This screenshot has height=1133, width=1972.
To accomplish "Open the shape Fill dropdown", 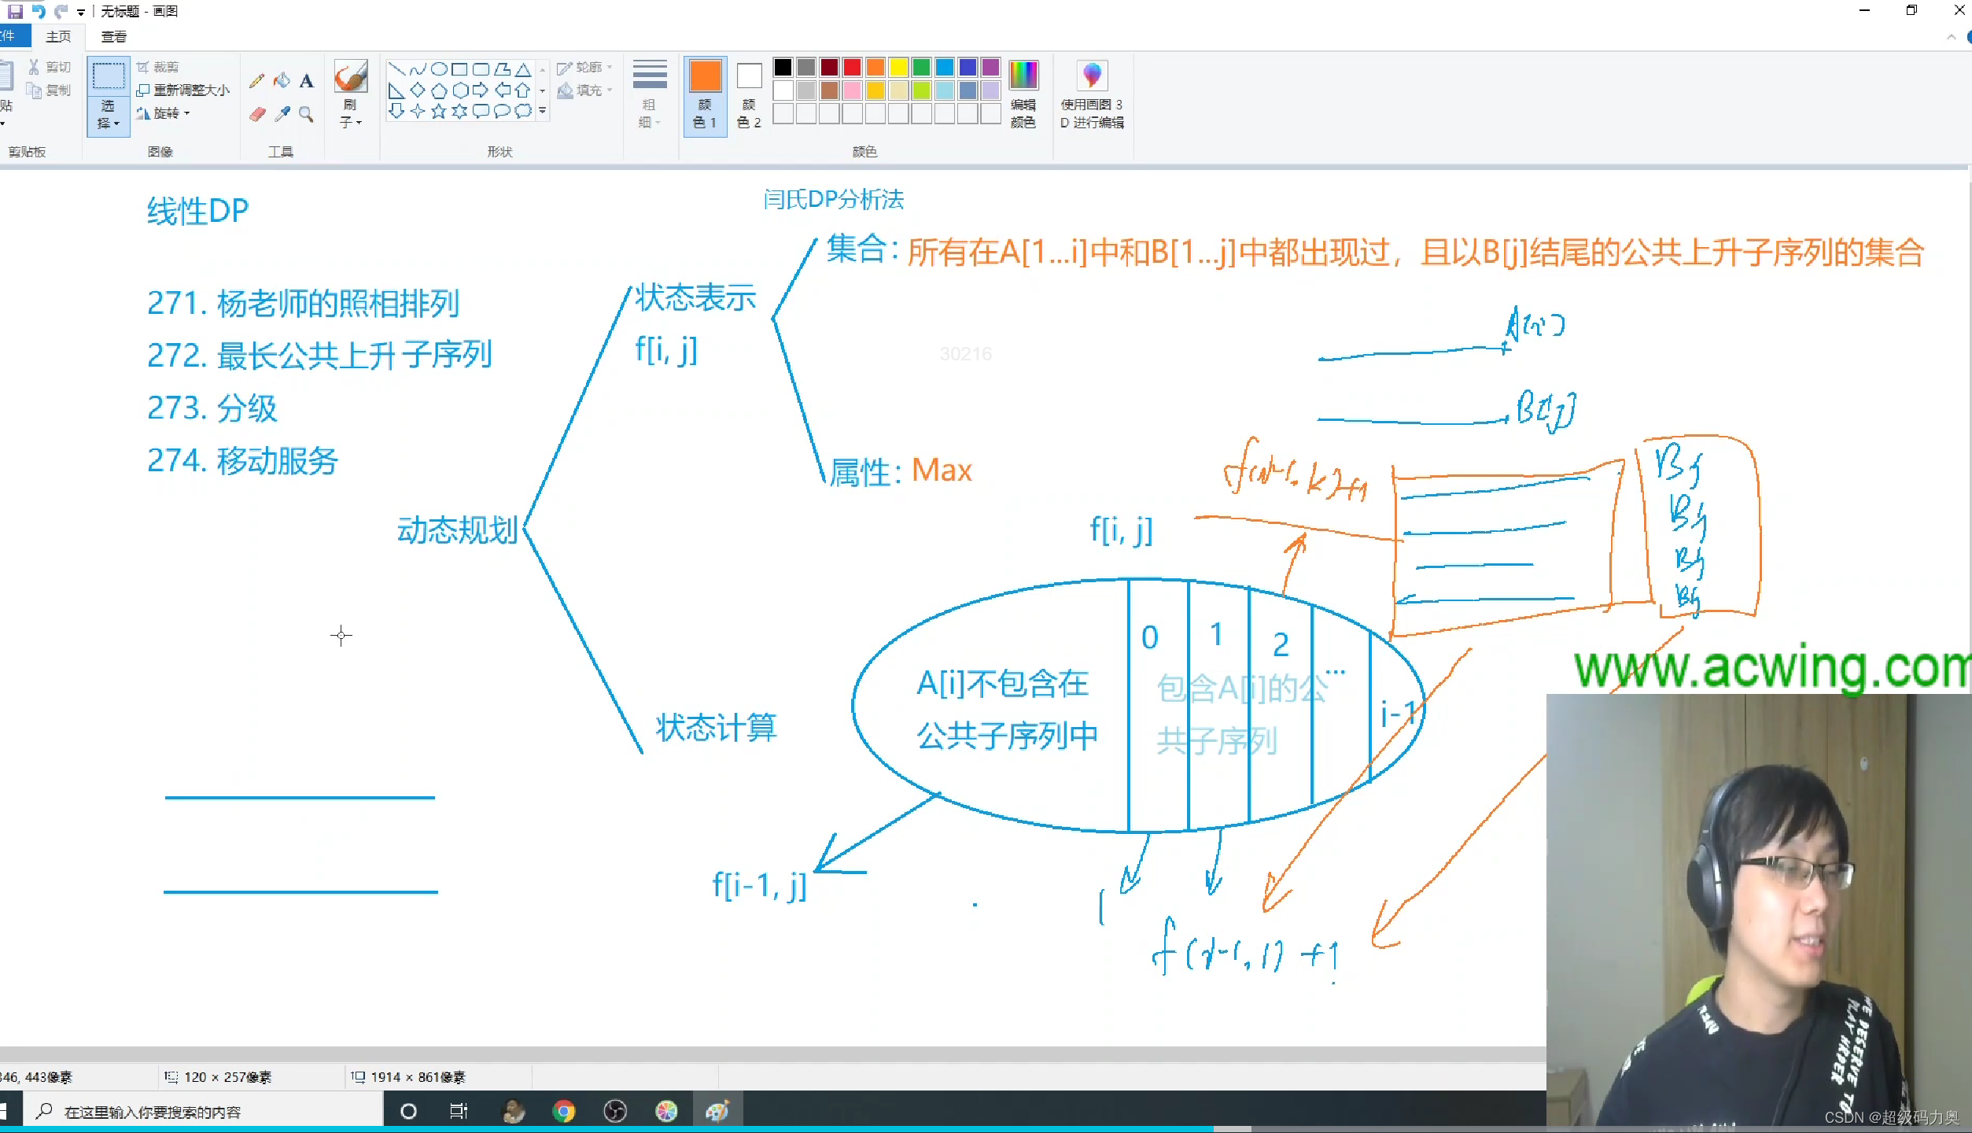I will [584, 90].
